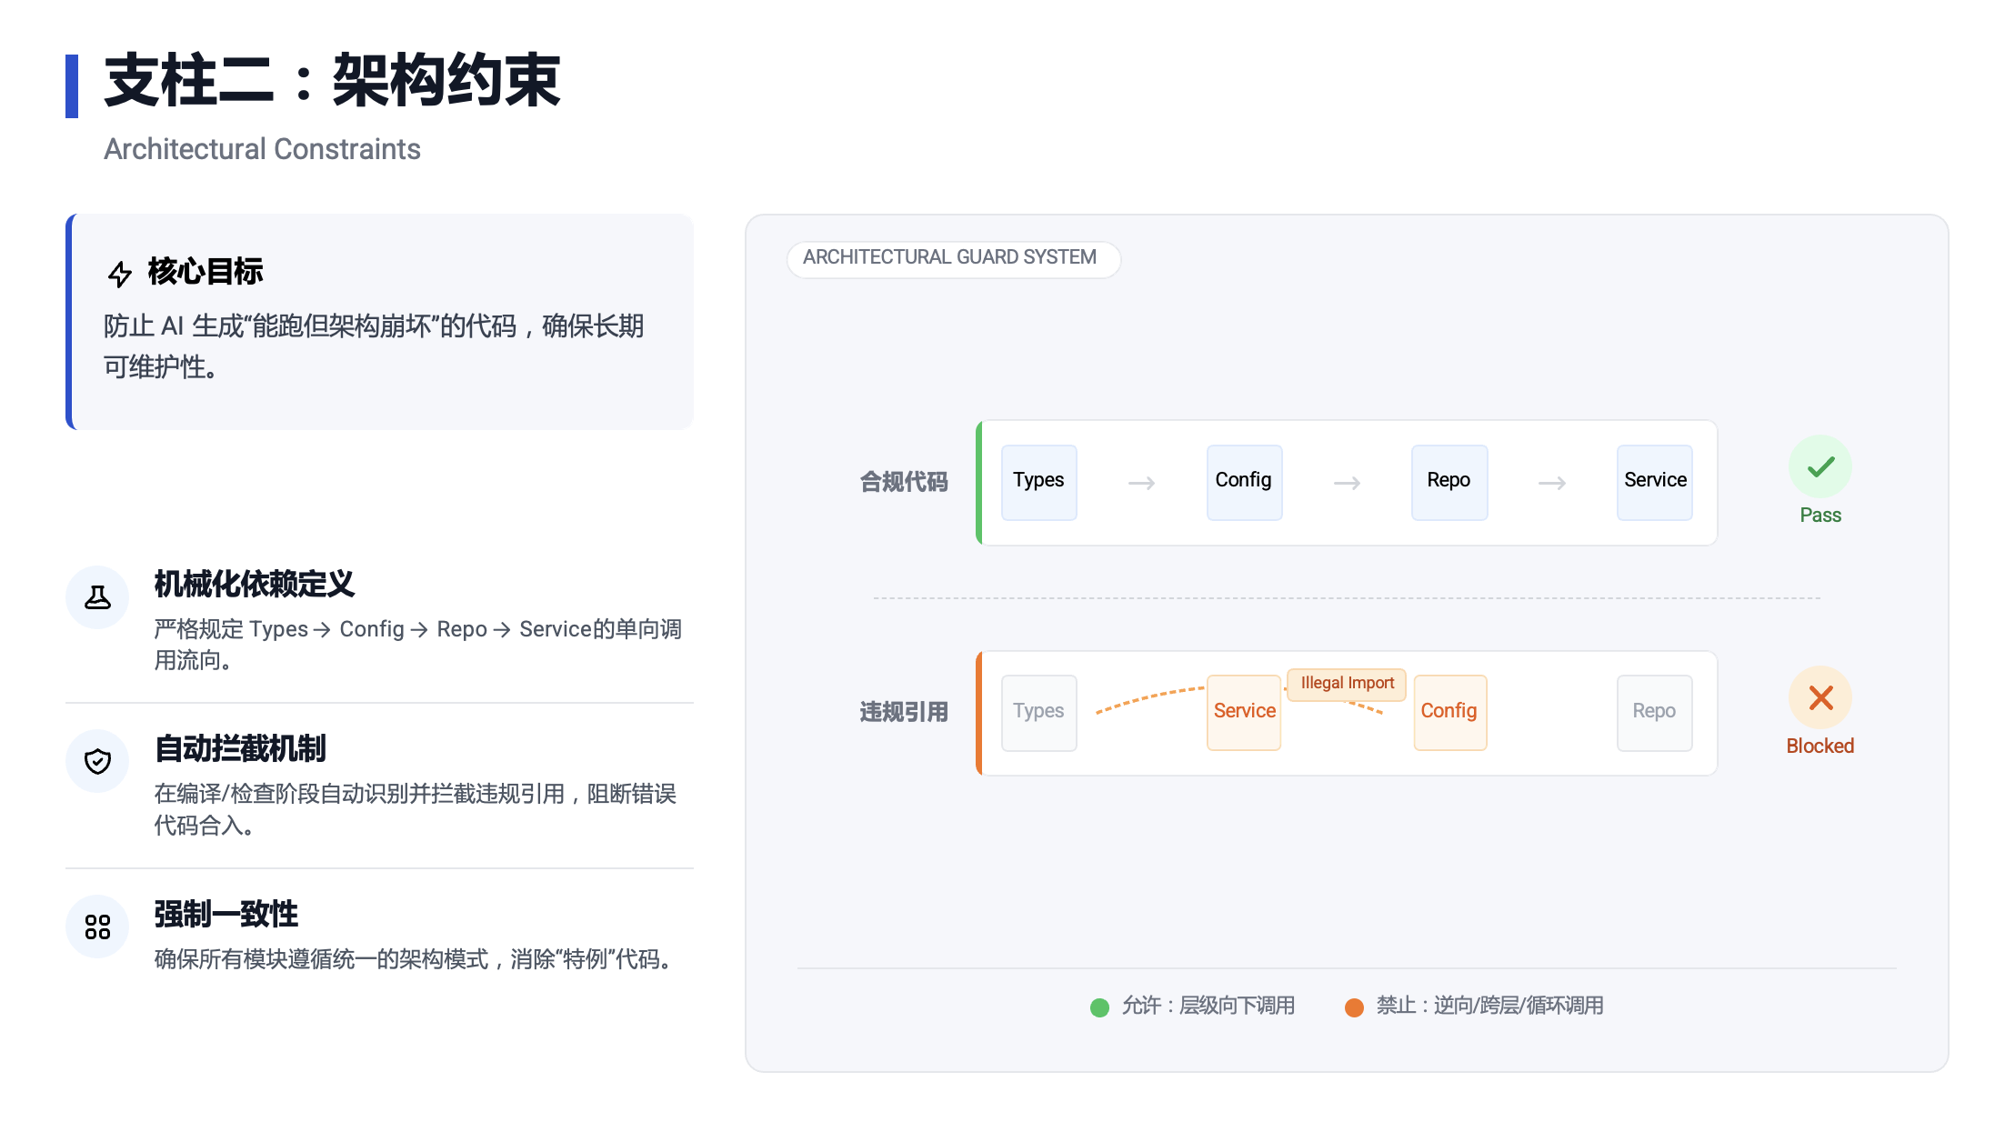Click the 违规引用 row label
The width and height of the screenshot is (2015, 1122).
coord(903,712)
